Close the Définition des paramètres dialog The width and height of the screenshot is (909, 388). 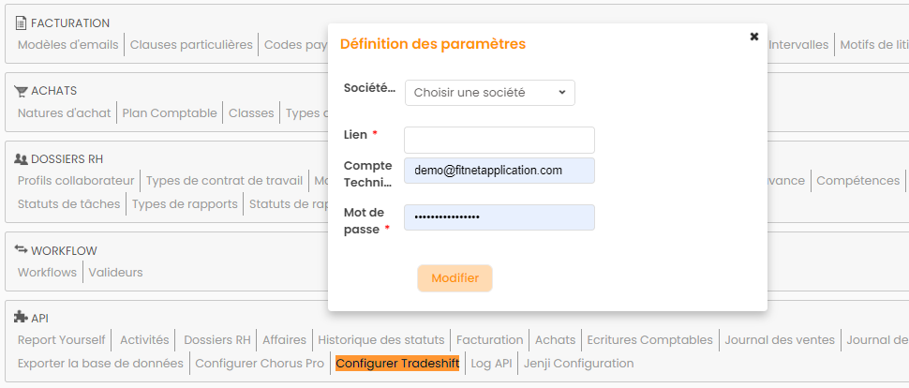coord(753,37)
